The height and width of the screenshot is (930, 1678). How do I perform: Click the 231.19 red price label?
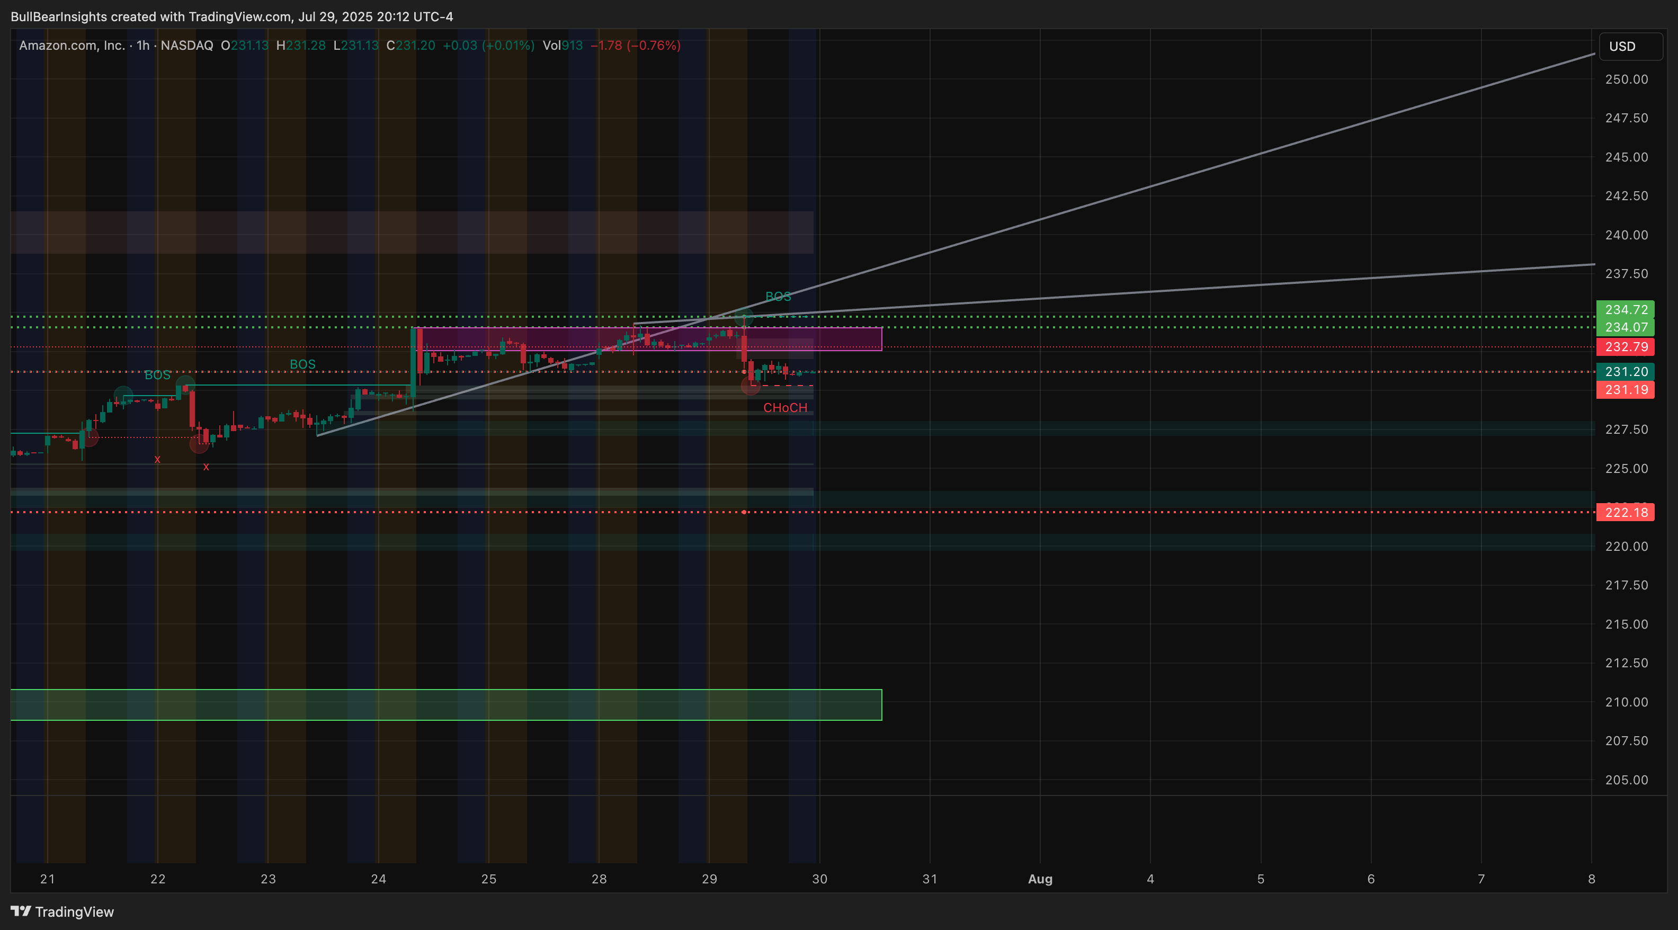point(1625,390)
